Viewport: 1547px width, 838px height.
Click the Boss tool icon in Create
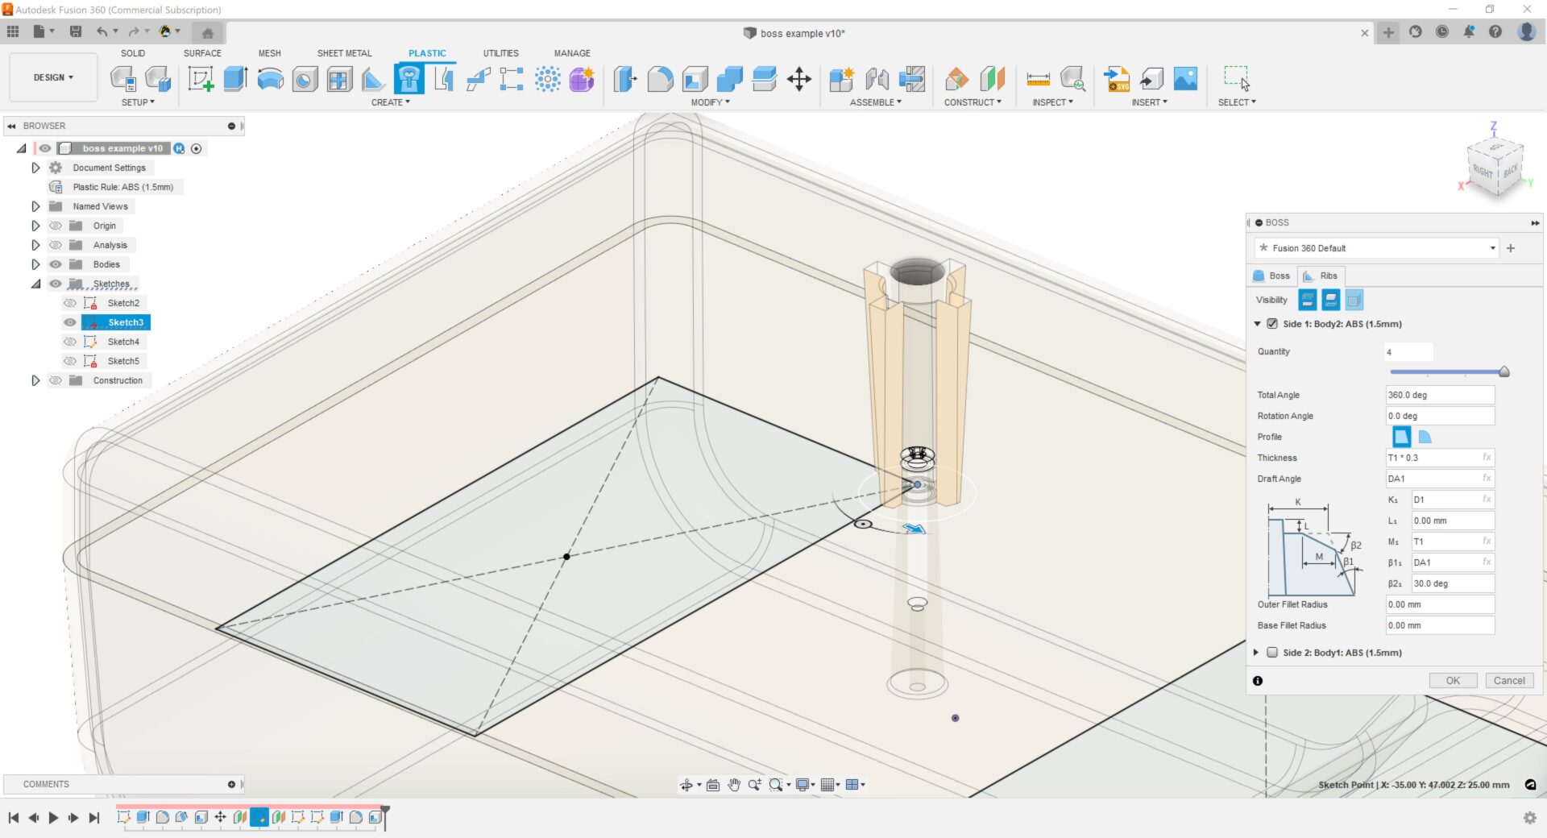pos(409,79)
